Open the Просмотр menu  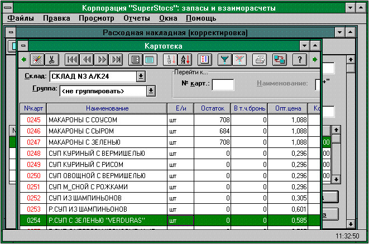coord(96,18)
